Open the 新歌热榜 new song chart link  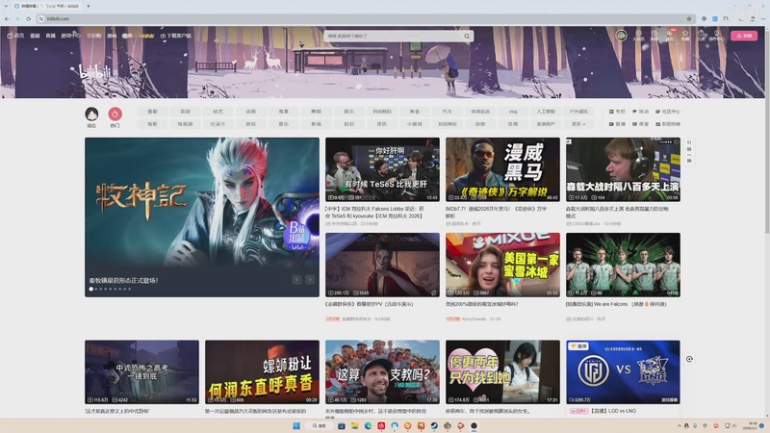point(668,124)
